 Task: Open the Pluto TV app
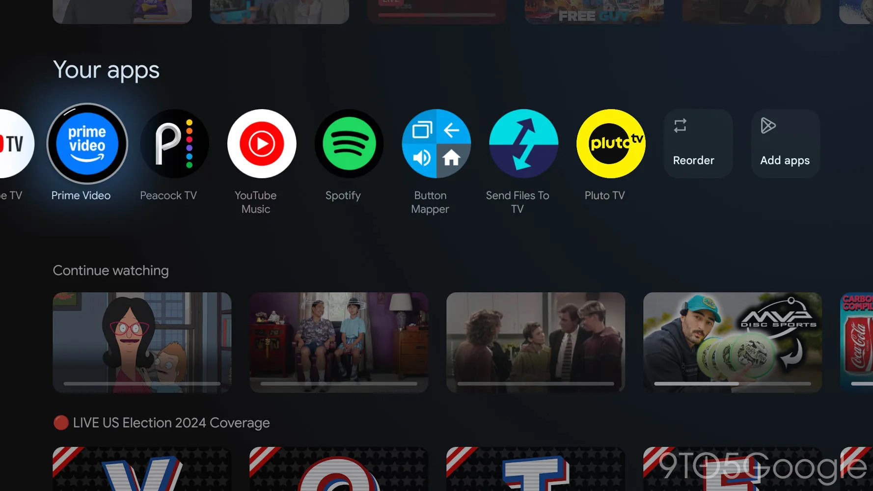click(x=611, y=143)
